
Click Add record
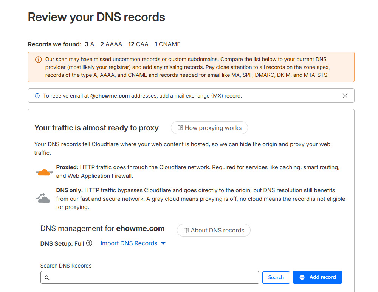pyautogui.click(x=318, y=277)
